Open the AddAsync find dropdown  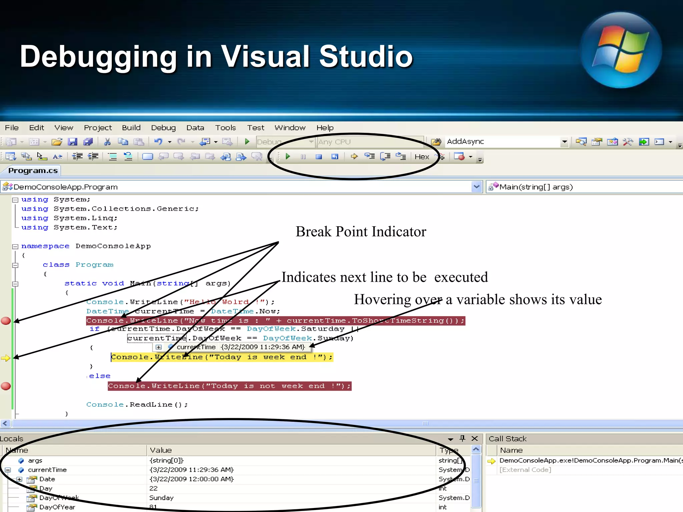pos(564,142)
